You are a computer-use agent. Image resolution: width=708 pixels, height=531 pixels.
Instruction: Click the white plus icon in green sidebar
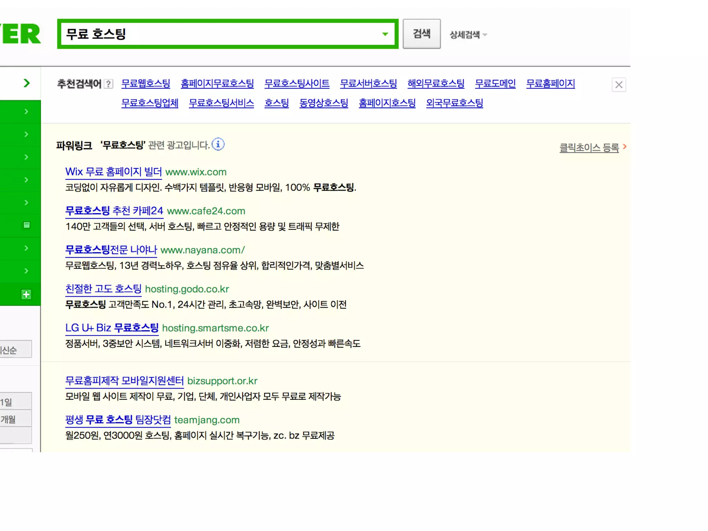[26, 295]
